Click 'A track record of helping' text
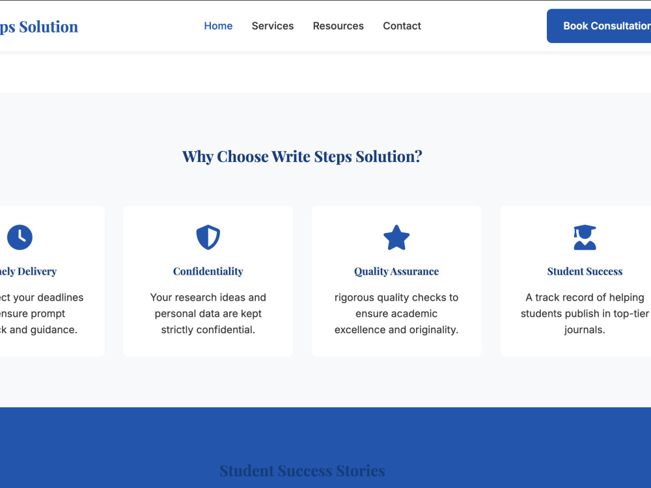651x488 pixels. tap(585, 297)
